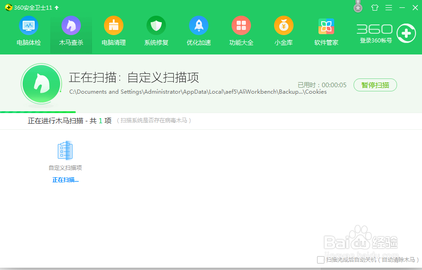Click the green scan progress bar
The width and height of the screenshot is (422, 270).
tap(38, 112)
